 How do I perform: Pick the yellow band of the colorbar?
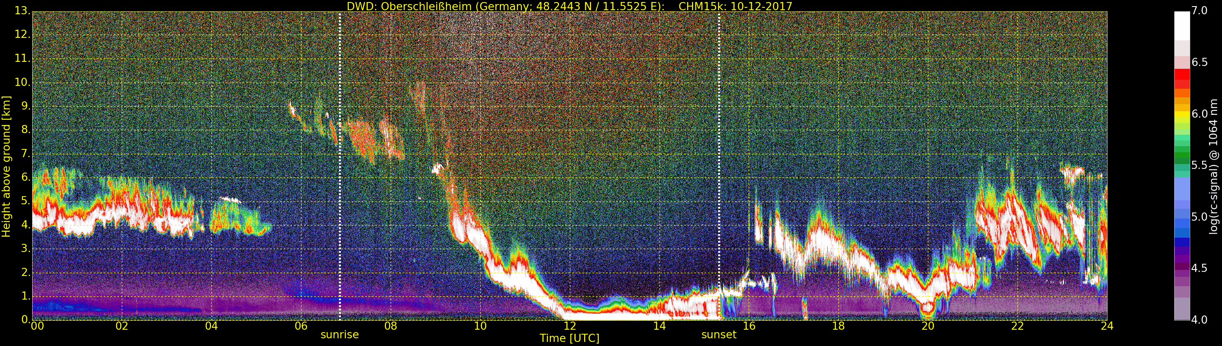1182,114
